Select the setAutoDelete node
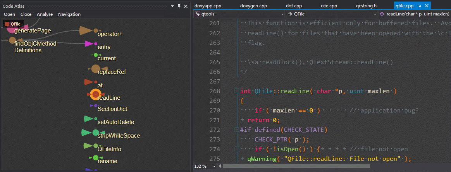Viewport: 451px width, 172px height. [95, 119]
